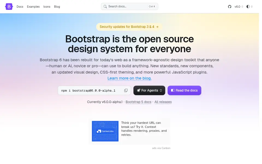This screenshot has width=262, height=164.
Task: Follow the Learn more on the blog link
Action: [x=129, y=78]
